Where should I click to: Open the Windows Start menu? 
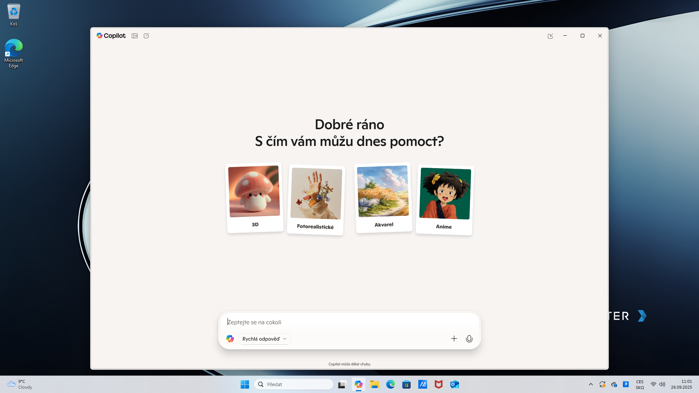coord(245,384)
